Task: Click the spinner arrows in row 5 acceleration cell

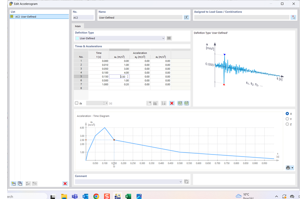Action: [128, 76]
